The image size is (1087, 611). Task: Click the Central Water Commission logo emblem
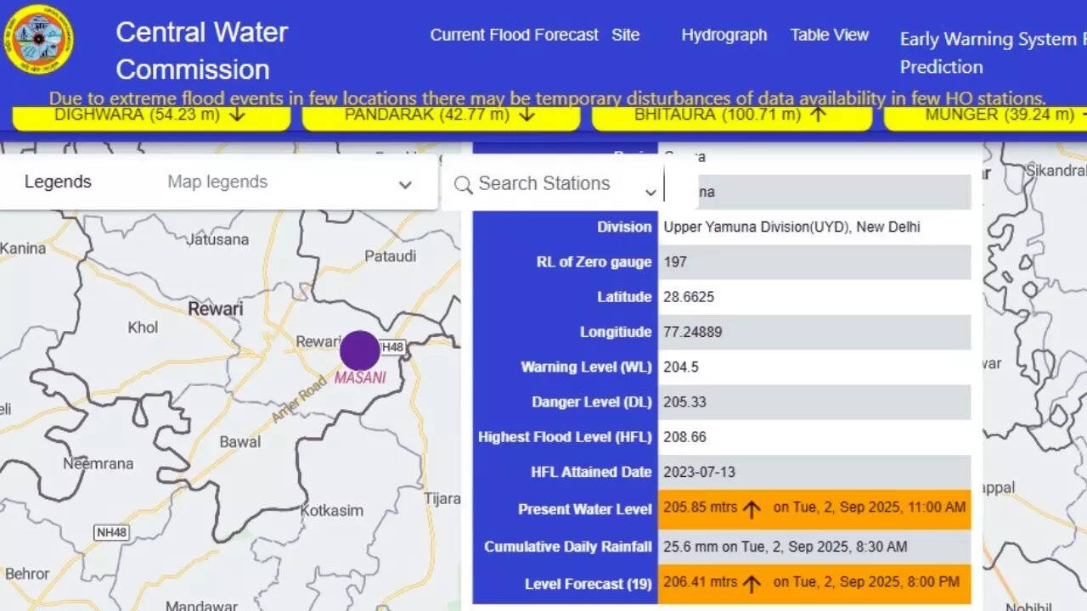tap(38, 39)
